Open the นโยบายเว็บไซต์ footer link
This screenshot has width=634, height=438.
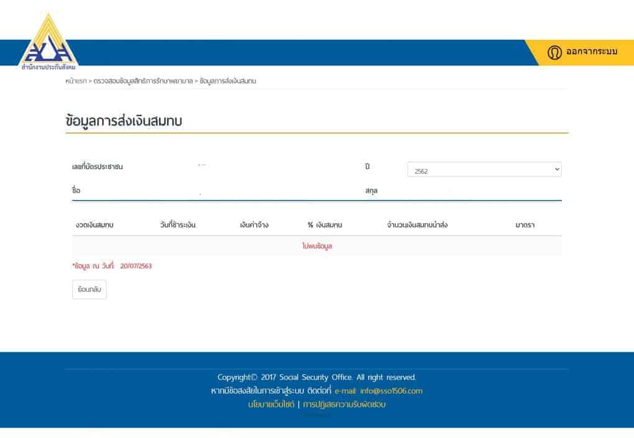(x=270, y=404)
